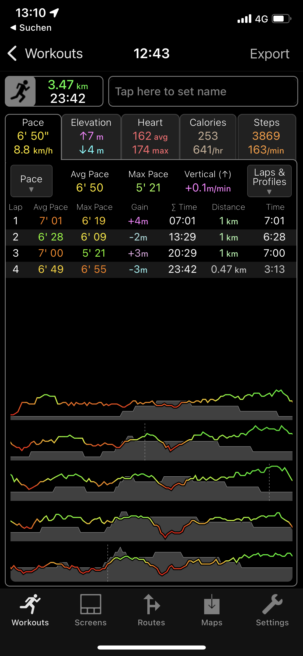Select the Steps tab
Image resolution: width=303 pixels, height=656 pixels.
point(267,137)
